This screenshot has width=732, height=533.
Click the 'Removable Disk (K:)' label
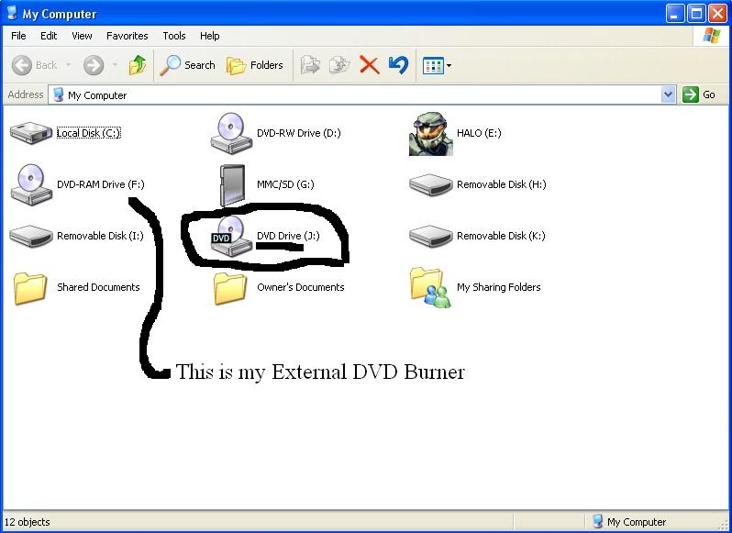(x=501, y=236)
